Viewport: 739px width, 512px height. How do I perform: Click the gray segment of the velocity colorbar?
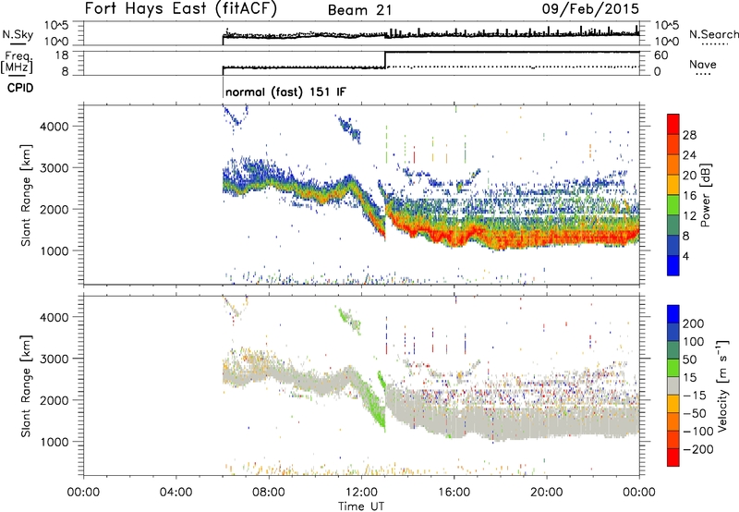[x=673, y=385]
